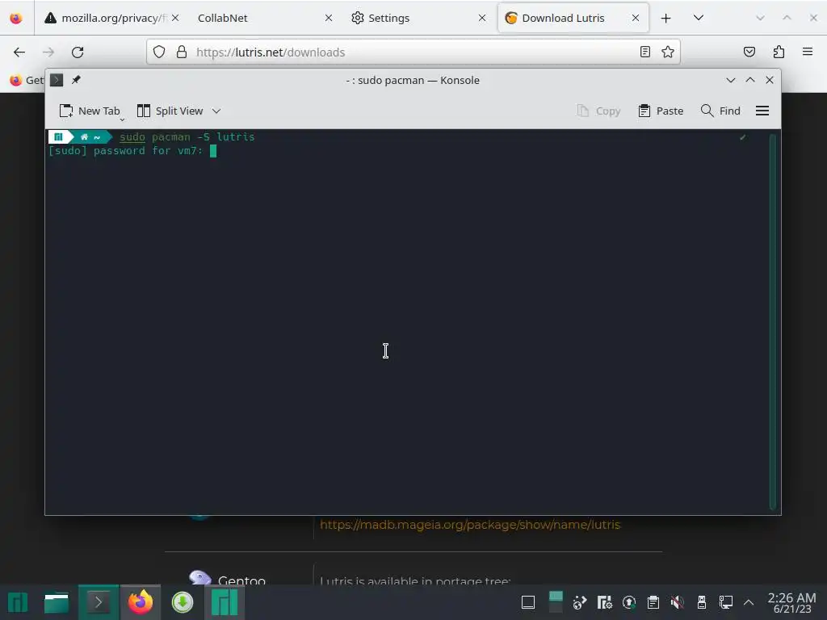
Task: Open Manjaro application launcher
Action: coord(18,602)
